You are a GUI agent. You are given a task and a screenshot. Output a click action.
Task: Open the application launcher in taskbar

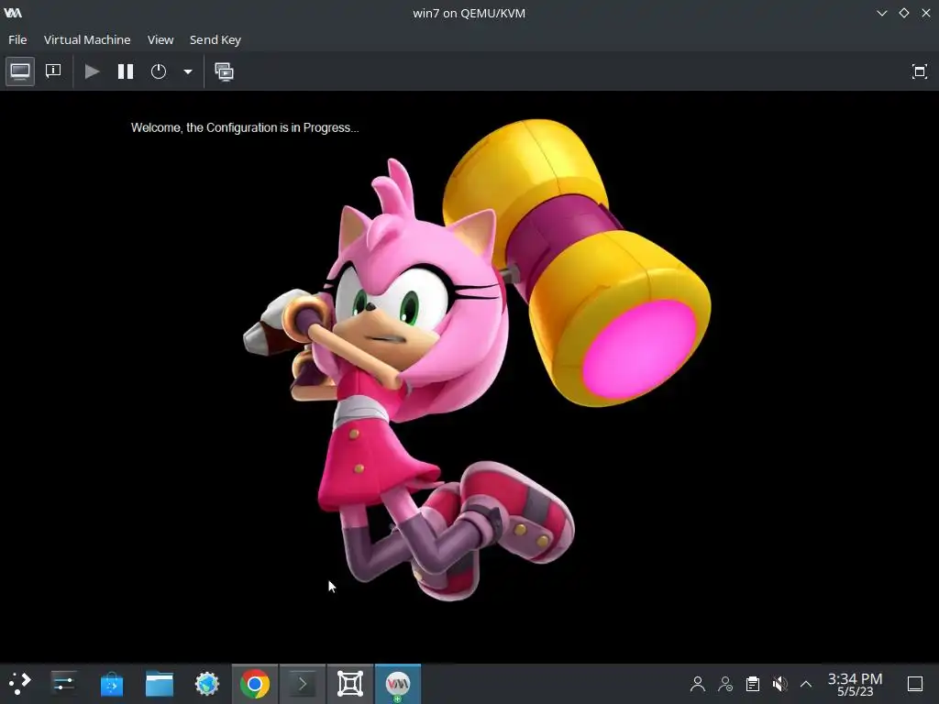coord(20,684)
